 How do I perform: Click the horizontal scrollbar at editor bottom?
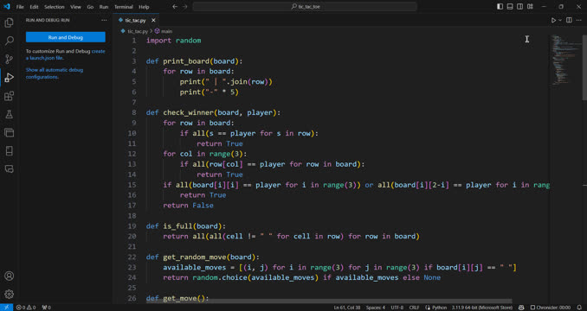[x=329, y=301]
